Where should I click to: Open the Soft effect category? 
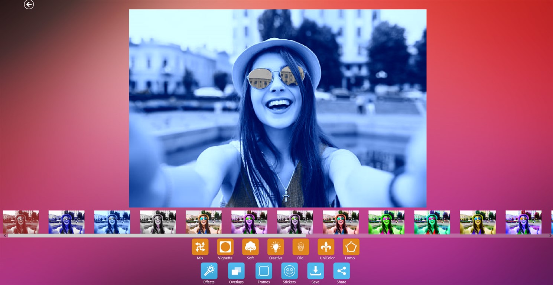[x=250, y=247]
